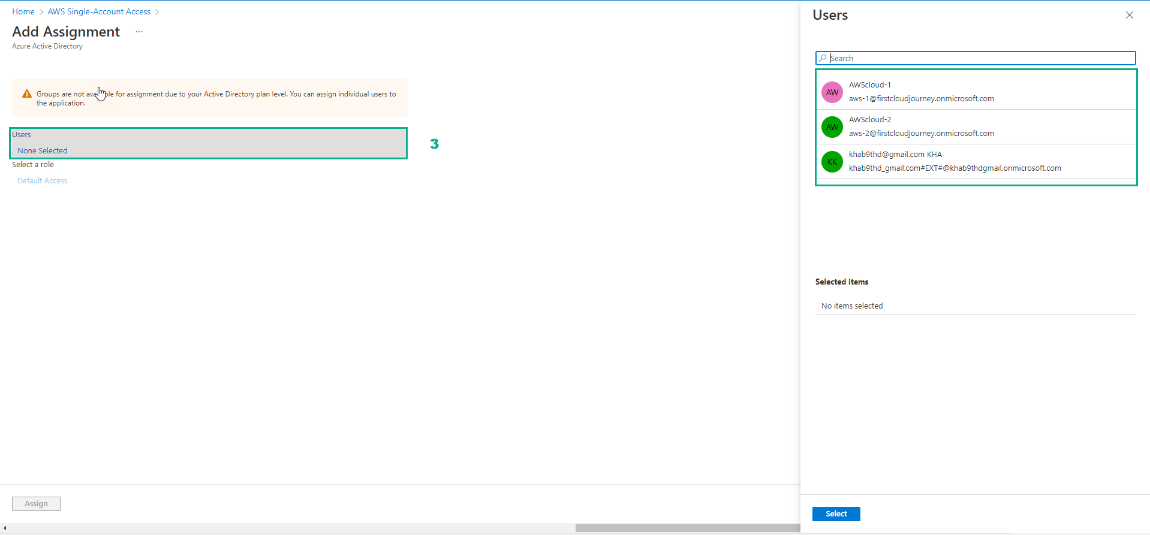Click the Default Access role link
This screenshot has width=1150, height=535.
point(43,180)
